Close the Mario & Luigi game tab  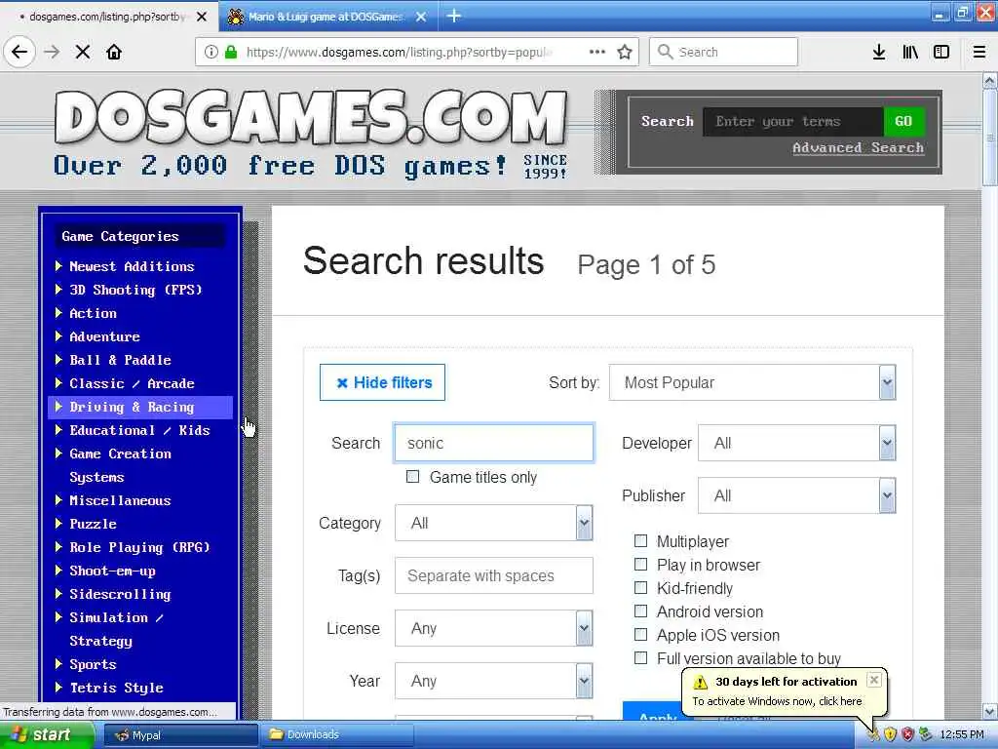click(421, 17)
